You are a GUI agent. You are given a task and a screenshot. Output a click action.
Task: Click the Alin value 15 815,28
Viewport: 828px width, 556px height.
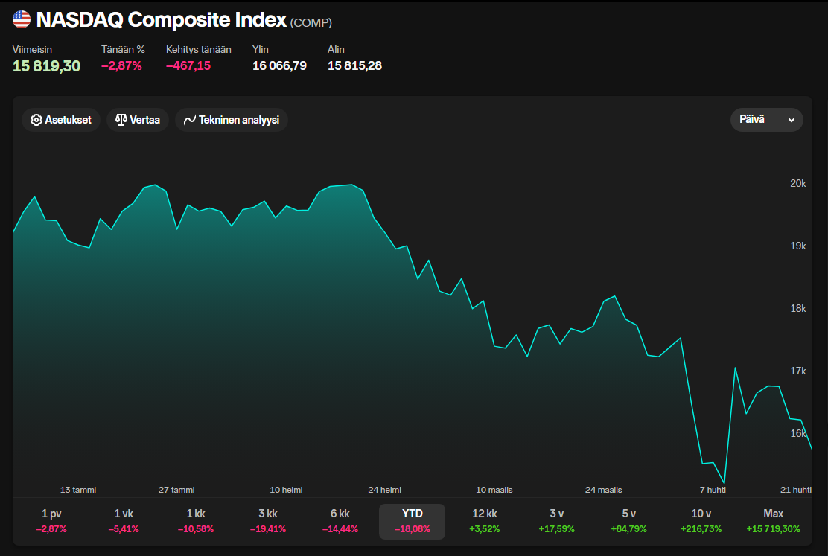354,66
